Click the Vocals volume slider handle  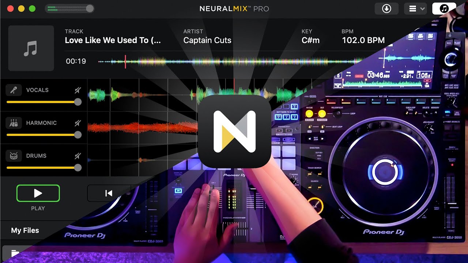pos(78,102)
